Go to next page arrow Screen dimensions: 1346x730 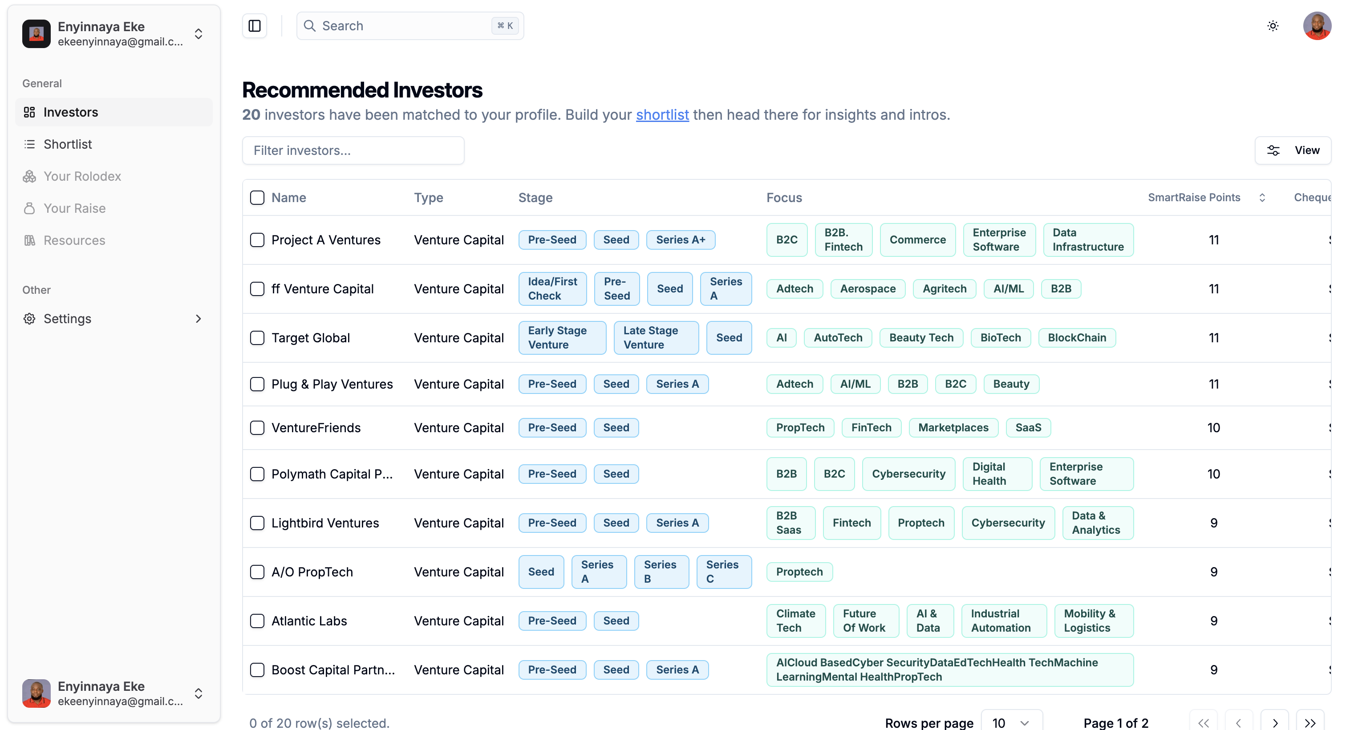pos(1274,723)
